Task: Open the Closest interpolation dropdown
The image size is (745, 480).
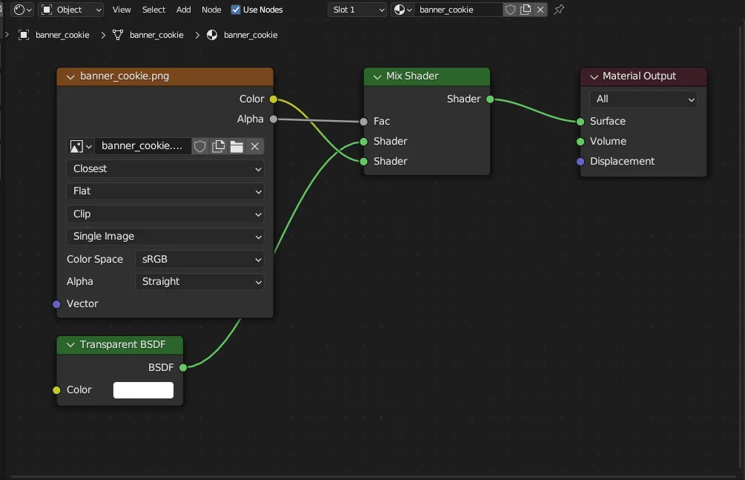Action: coord(165,168)
